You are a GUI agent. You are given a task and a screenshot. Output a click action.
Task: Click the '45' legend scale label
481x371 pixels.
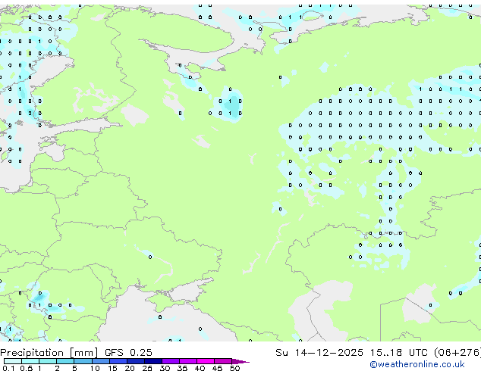[217, 368]
